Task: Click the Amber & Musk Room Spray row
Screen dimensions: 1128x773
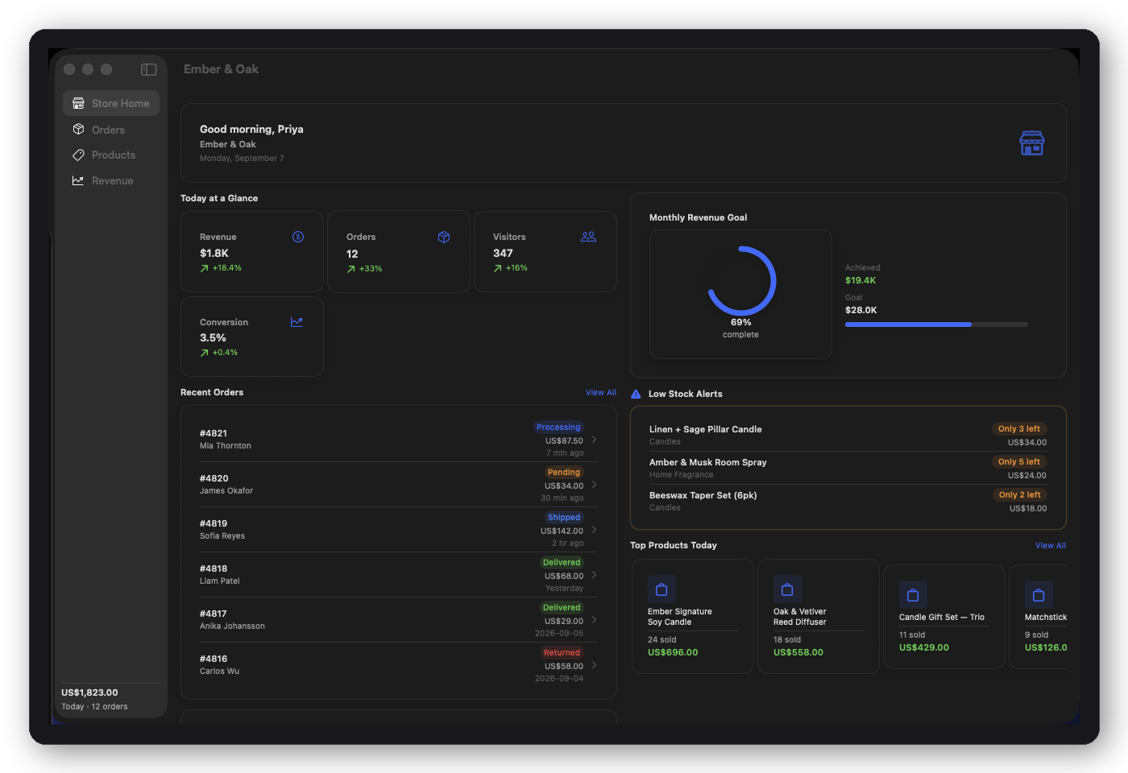Action: (848, 468)
